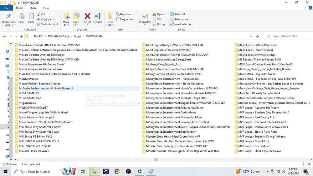Image resolution: width=313 pixels, height=176 pixels.
Task: Select Mosh Loops - Heartfelt Acid folder
Action: coord(255,50)
